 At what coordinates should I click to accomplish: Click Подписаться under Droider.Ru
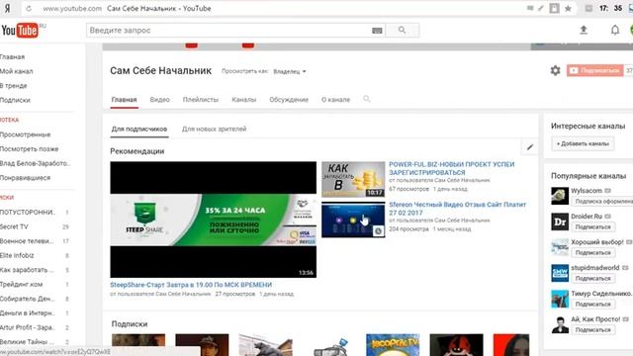pos(593,227)
